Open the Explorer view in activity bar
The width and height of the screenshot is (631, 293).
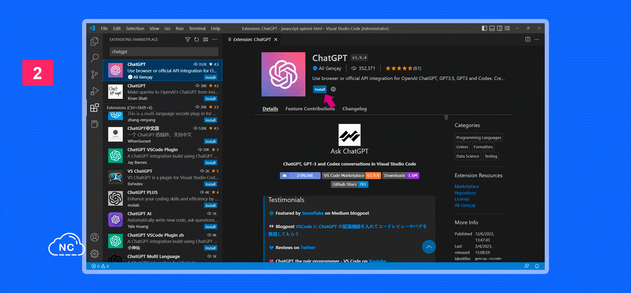click(95, 42)
